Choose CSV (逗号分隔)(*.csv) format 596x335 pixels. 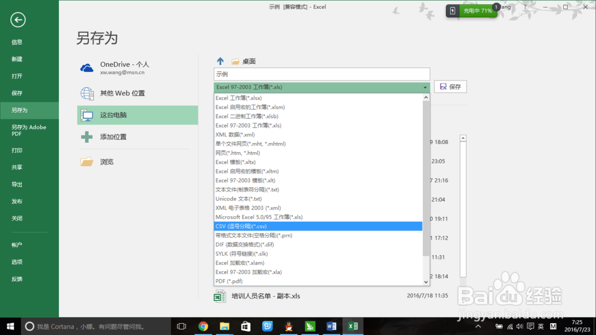pos(318,227)
